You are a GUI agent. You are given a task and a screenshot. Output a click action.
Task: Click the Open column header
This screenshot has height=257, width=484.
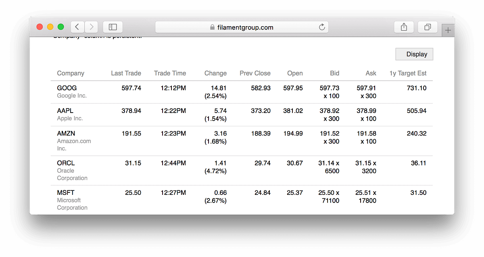295,73
